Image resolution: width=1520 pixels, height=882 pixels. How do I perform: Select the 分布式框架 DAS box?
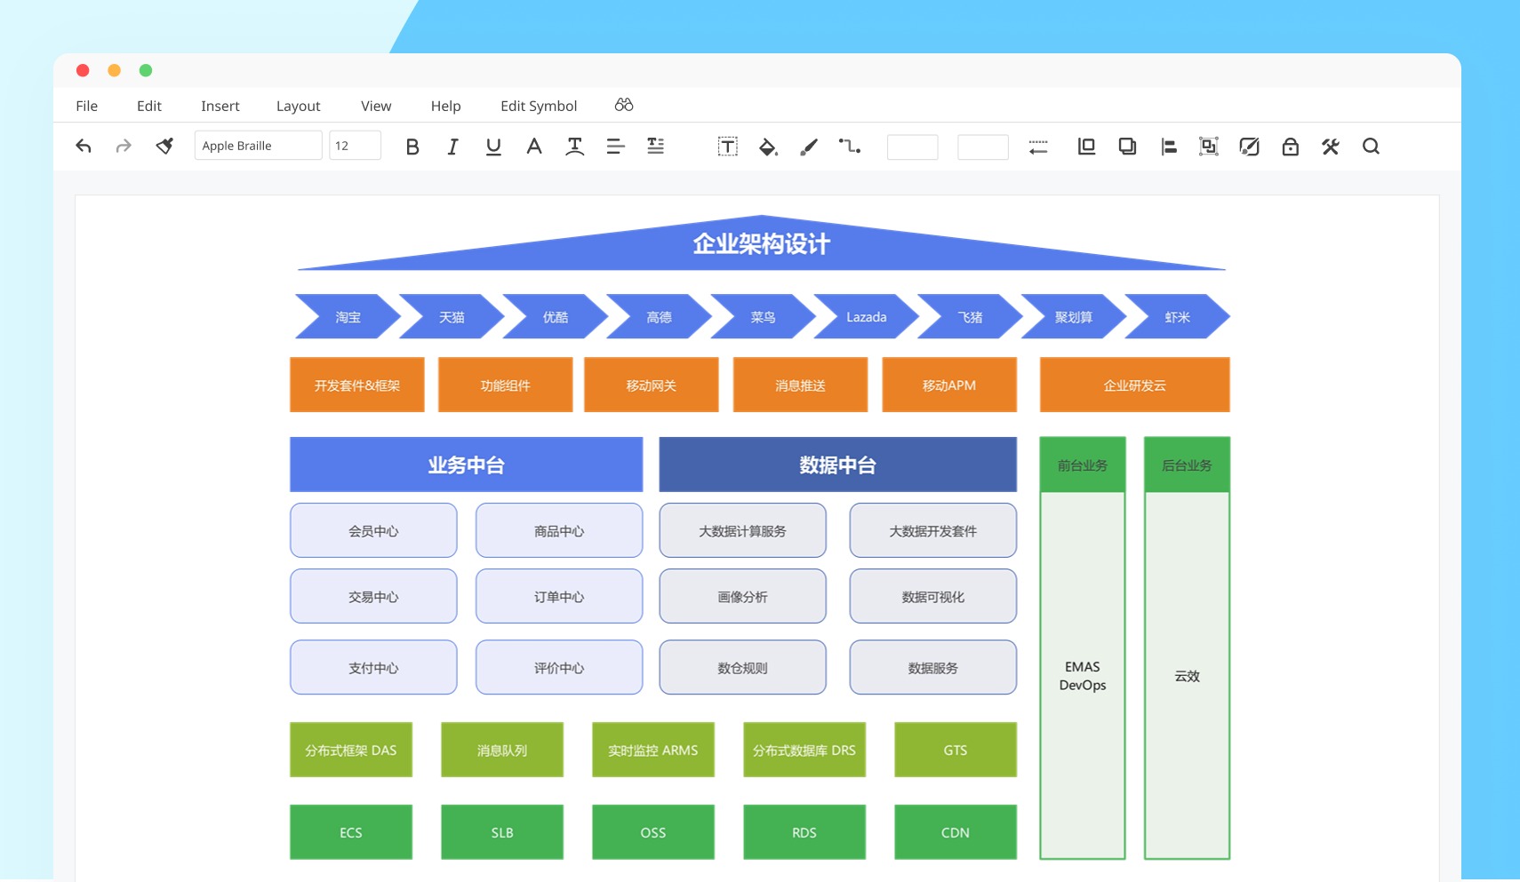click(351, 750)
